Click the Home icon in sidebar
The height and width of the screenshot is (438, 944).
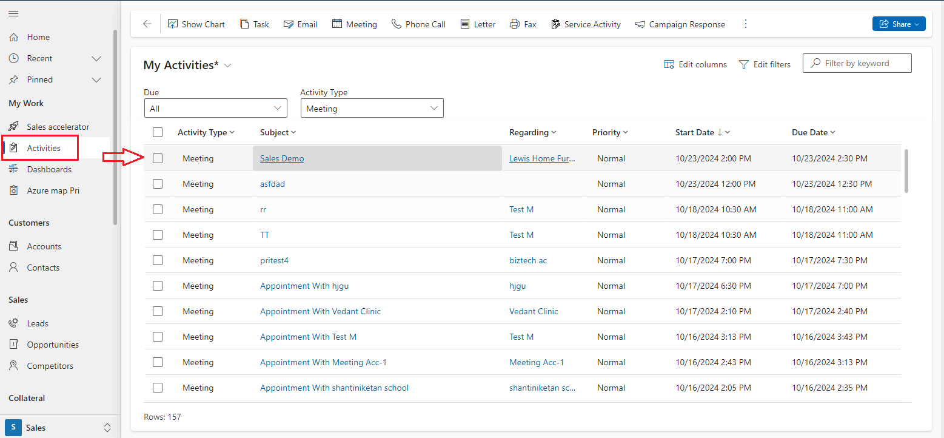click(x=14, y=37)
